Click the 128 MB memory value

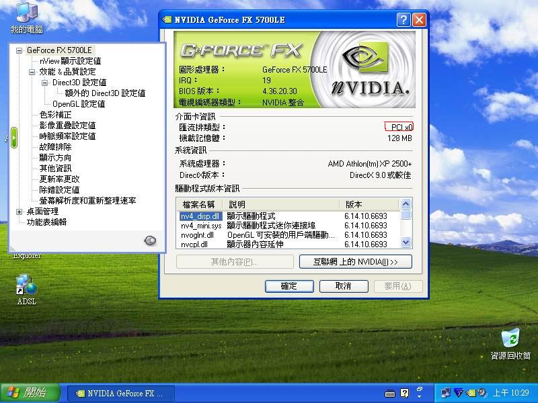coord(399,138)
